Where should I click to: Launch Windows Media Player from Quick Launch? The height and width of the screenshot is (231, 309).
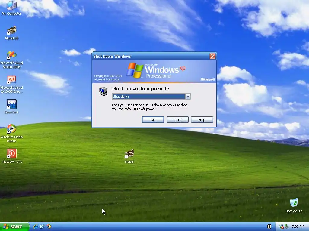coord(49,226)
